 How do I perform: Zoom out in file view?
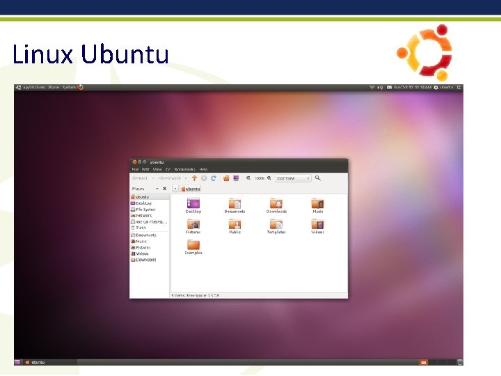248,178
